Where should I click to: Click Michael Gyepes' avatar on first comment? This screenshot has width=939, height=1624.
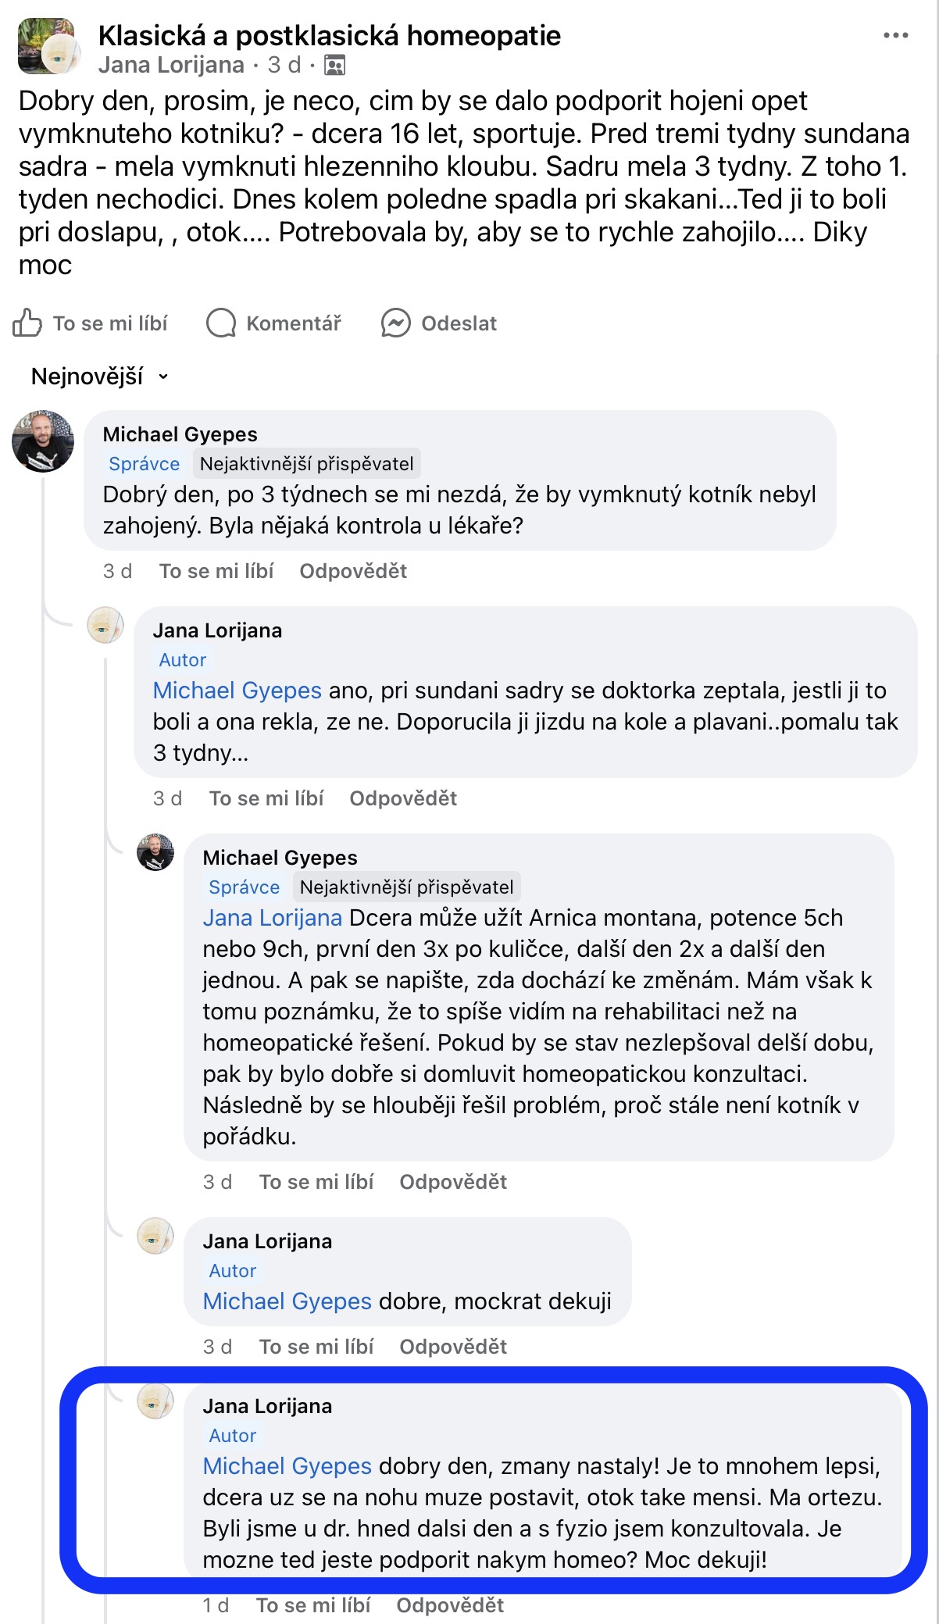tap(43, 441)
